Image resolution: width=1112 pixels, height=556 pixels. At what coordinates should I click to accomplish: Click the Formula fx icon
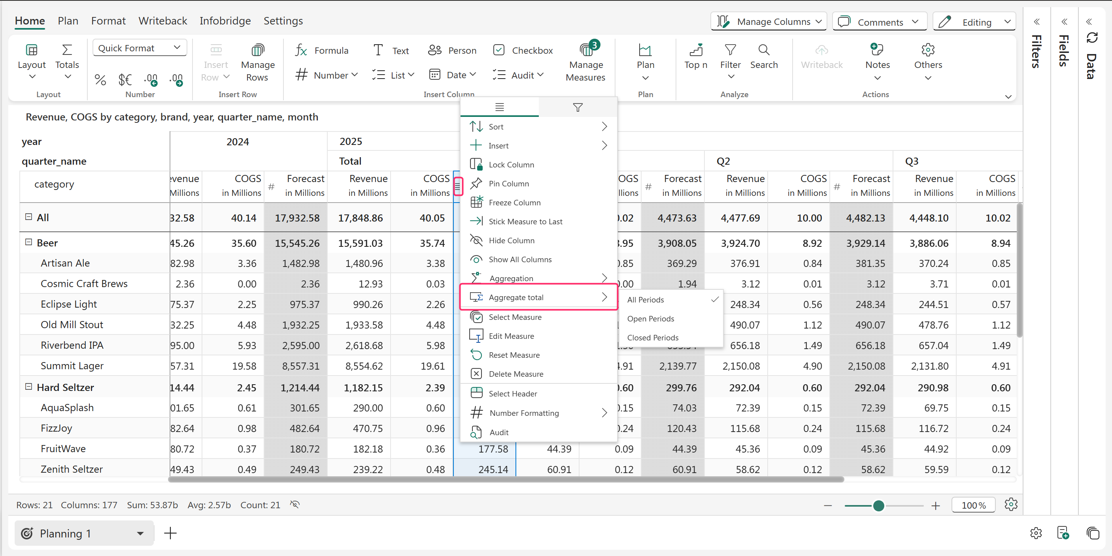(x=301, y=51)
